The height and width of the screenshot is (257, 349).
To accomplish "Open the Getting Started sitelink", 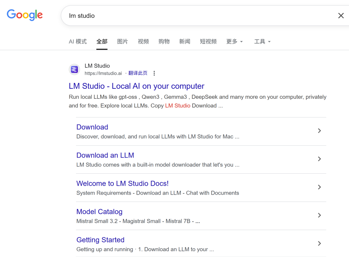I will (100, 240).
